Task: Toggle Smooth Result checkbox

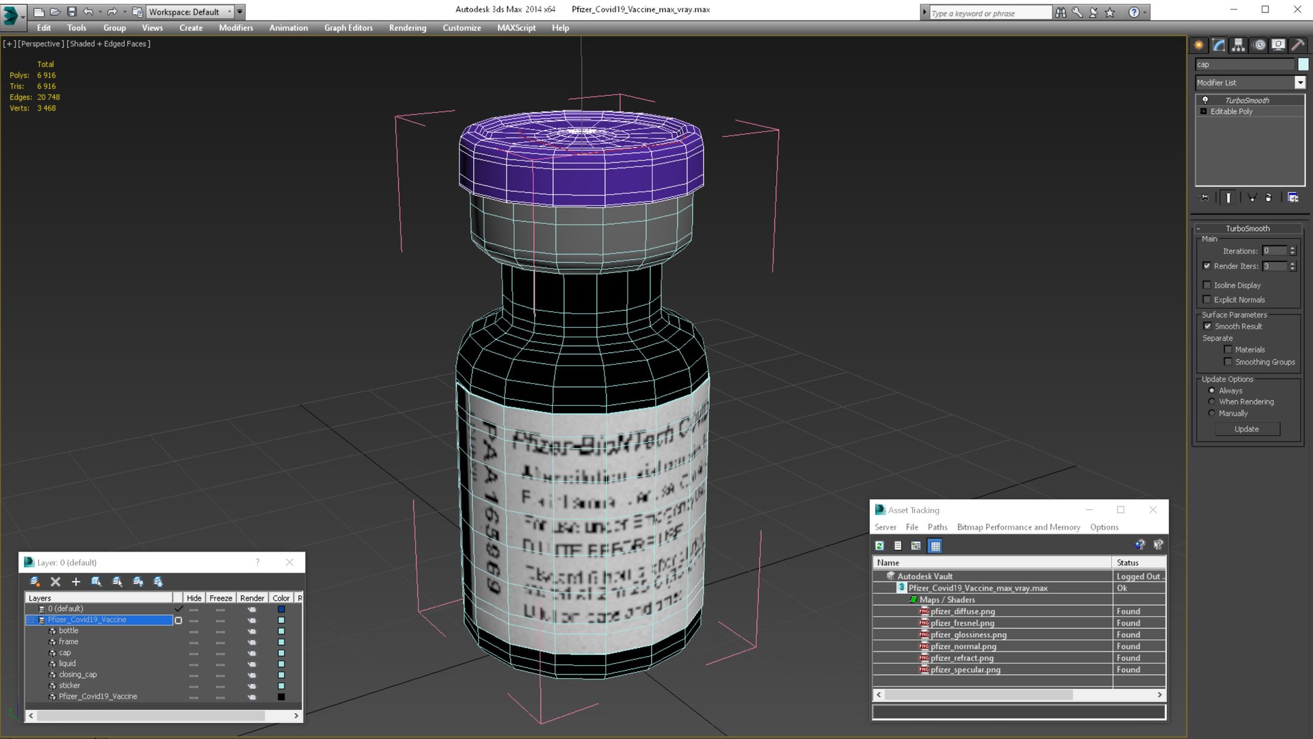Action: pos(1208,326)
